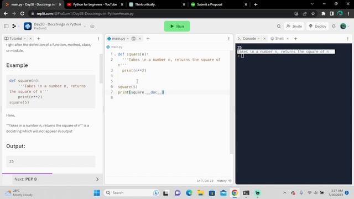Expand the main.py tab chevron
This screenshot has height=199, width=354.
[x=128, y=39]
